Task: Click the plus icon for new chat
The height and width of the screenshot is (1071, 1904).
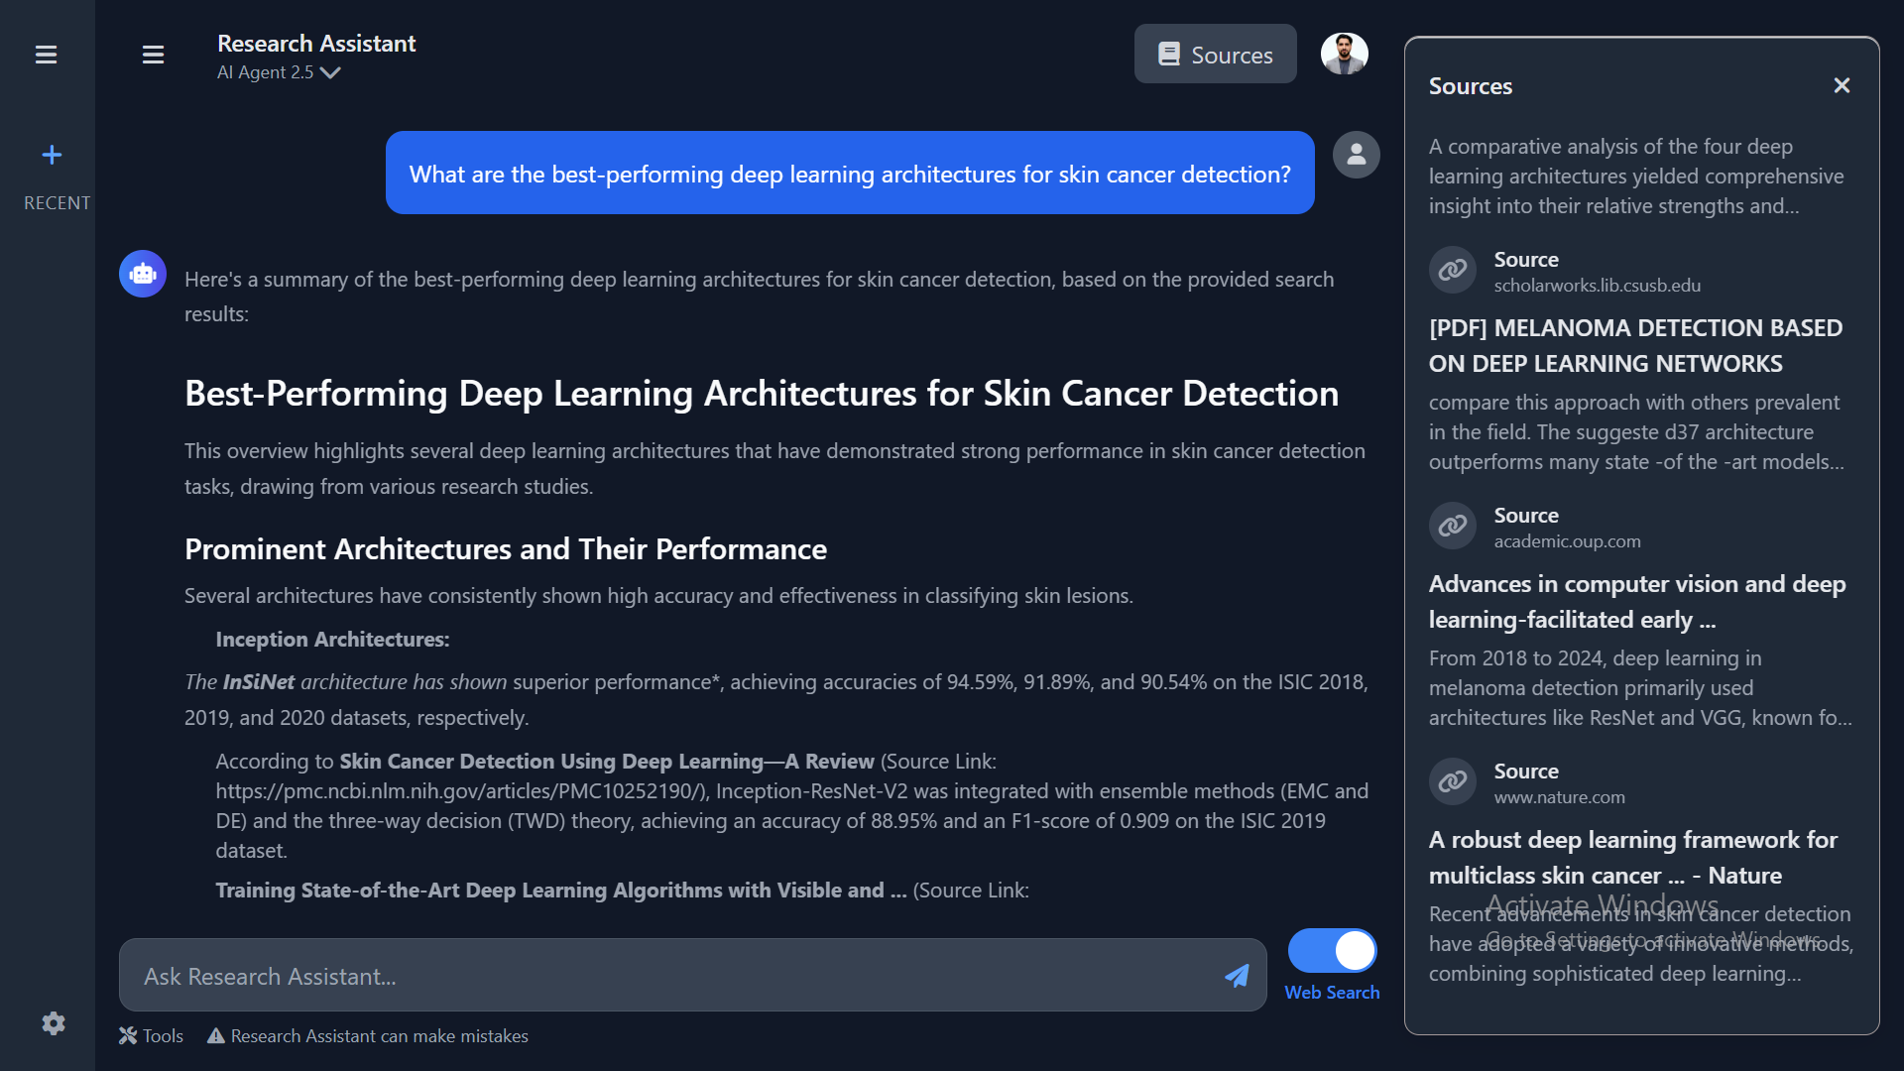Action: coord(52,155)
